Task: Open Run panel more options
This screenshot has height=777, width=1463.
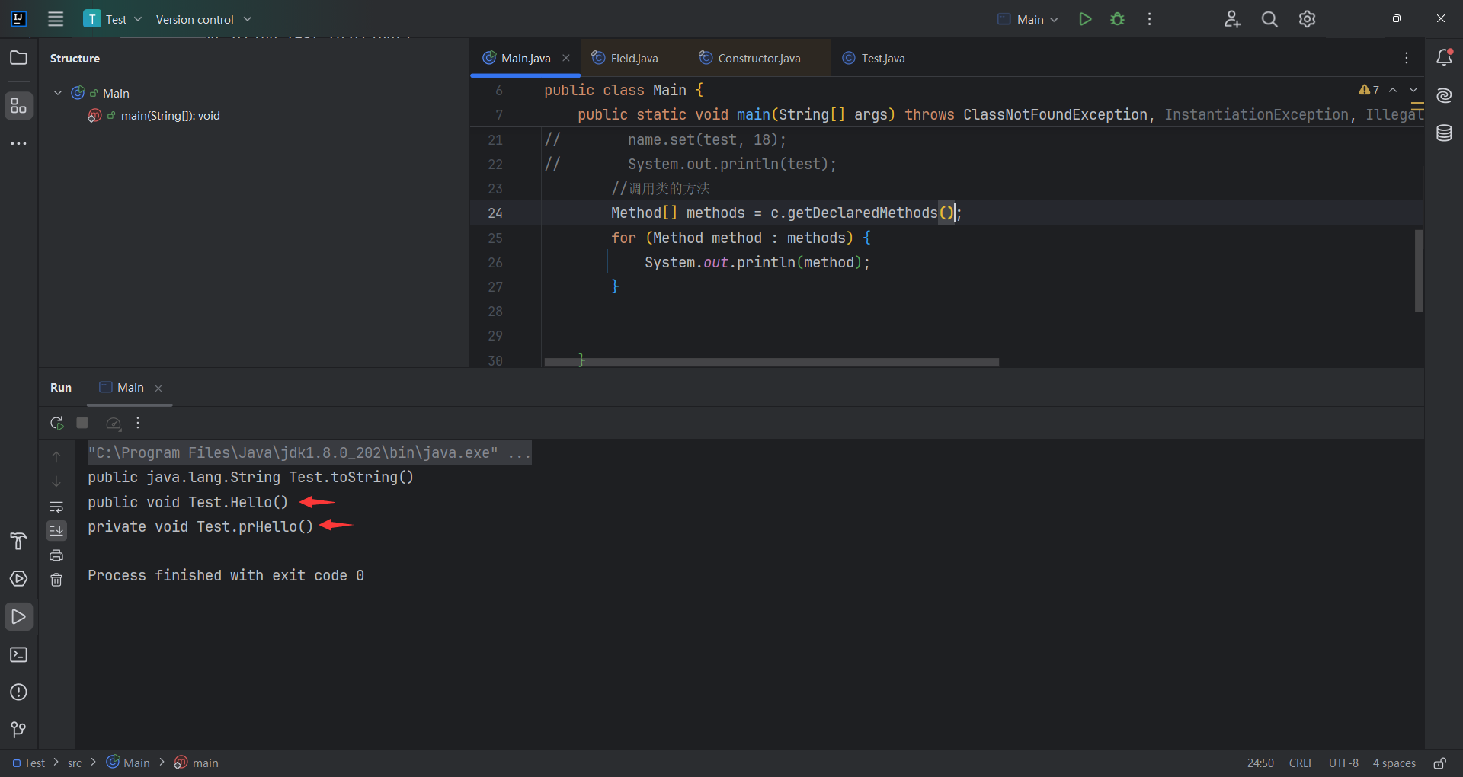Action: point(138,423)
